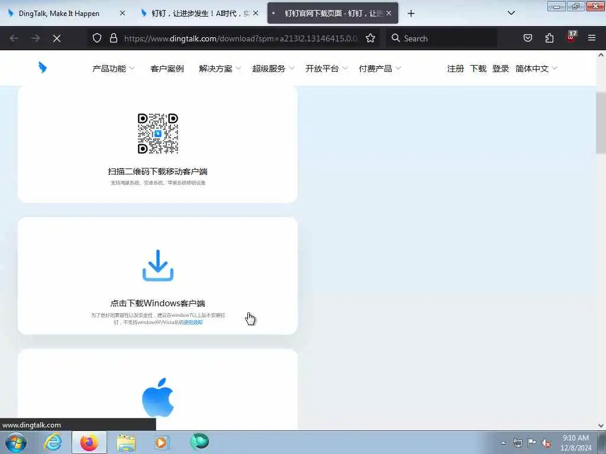The width and height of the screenshot is (606, 454).
Task: Open the tracking protection shield icon
Action: (97, 38)
